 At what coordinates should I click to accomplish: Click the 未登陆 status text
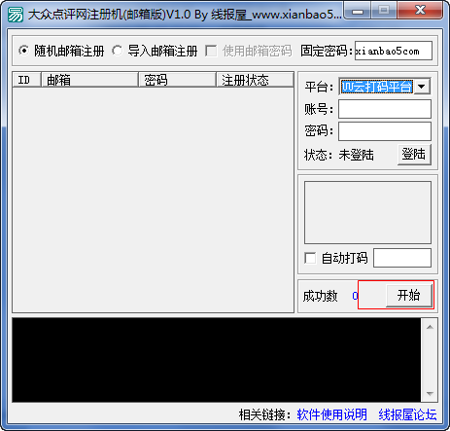coord(356,155)
